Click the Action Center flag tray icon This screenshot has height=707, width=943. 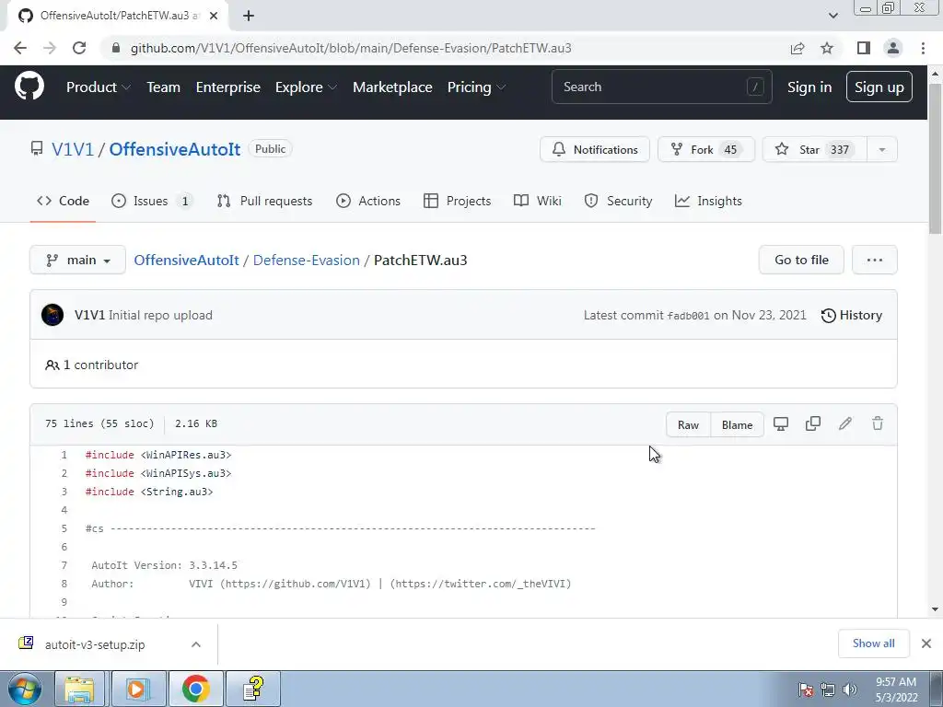[x=806, y=690]
